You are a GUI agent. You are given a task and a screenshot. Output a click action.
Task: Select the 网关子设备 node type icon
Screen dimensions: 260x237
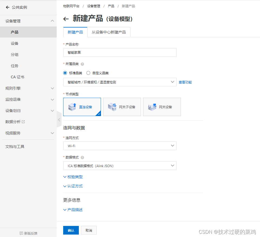pyautogui.click(x=122, y=107)
